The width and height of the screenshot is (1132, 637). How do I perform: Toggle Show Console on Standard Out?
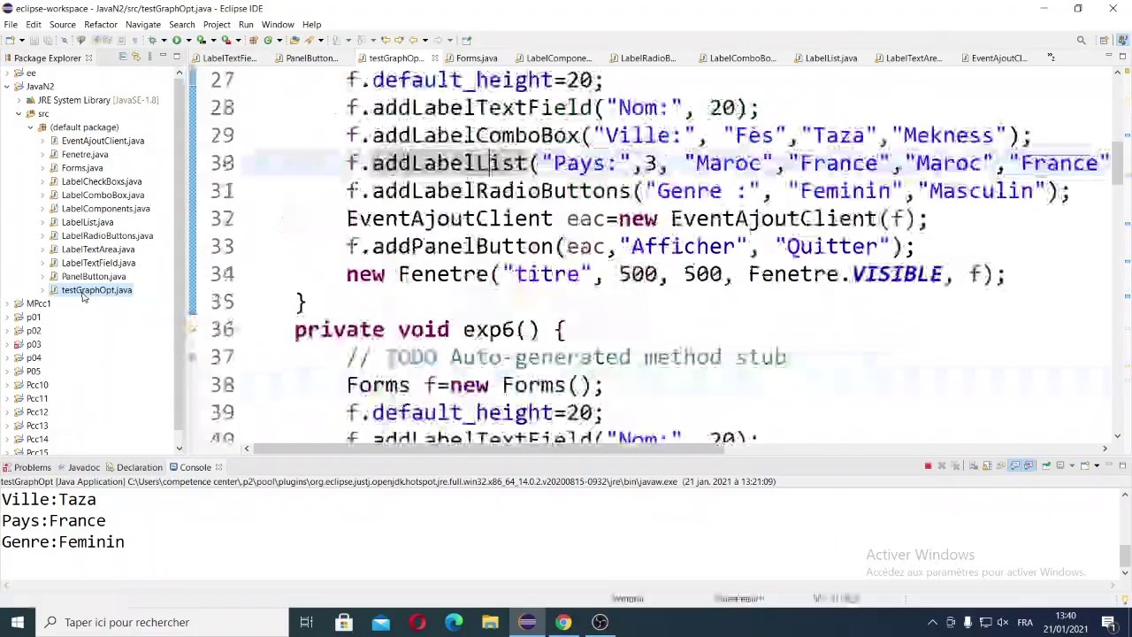[x=1014, y=465]
